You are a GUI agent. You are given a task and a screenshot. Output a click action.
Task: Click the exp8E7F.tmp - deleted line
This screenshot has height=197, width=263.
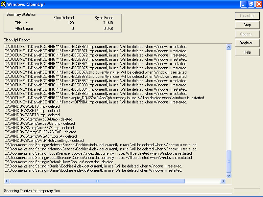point(39,128)
